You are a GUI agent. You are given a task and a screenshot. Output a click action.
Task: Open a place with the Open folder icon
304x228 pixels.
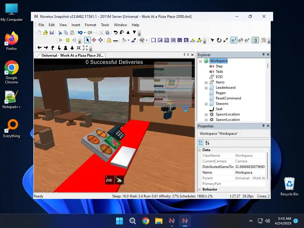(45, 32)
